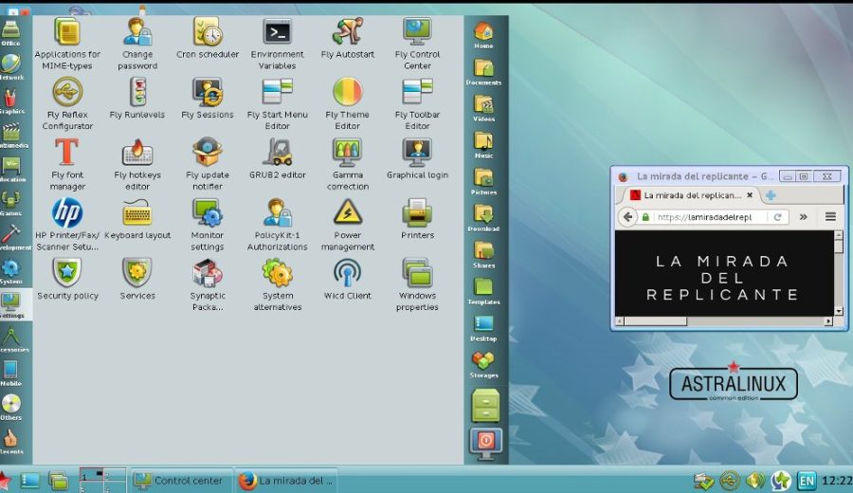The height and width of the screenshot is (493, 853).
Task: Toggle the EN keyboard layout indicator
Action: 807,481
